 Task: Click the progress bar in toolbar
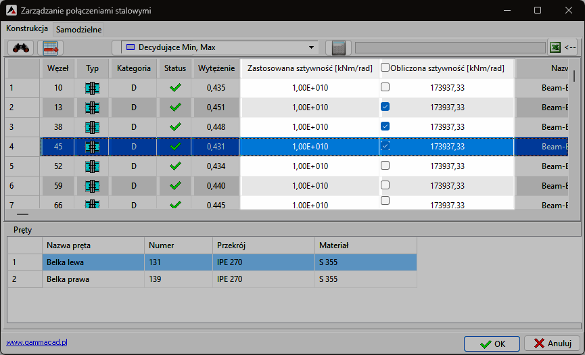(450, 47)
